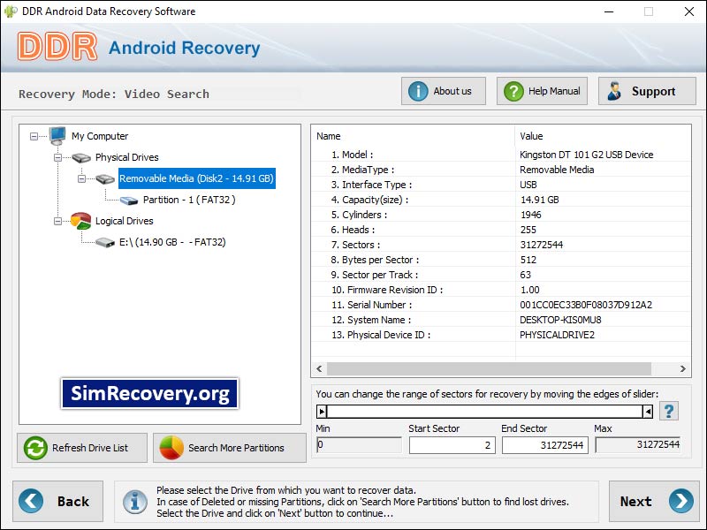Select the Logical Drives tree label

124,221
